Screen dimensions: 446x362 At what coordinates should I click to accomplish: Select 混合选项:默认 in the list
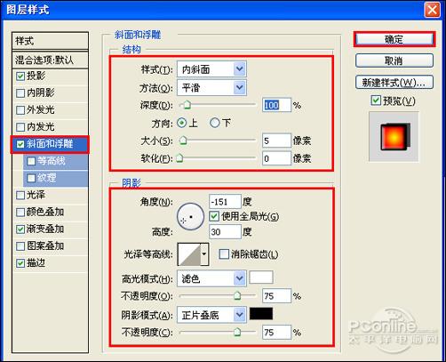pyautogui.click(x=50, y=60)
